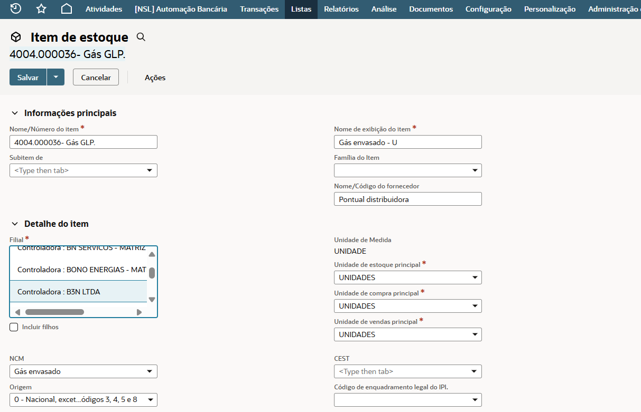
Task: Open the Unidade de estoque principal dropdown
Action: tap(407, 277)
